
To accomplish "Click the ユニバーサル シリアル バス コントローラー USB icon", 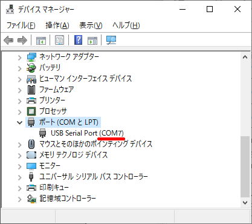I will [x=31, y=177].
